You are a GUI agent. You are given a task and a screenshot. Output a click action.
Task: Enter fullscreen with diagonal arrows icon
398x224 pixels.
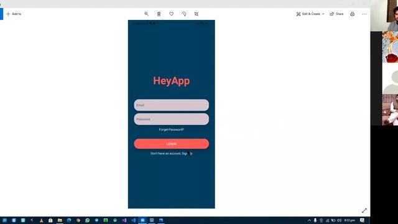pyautogui.click(x=364, y=210)
